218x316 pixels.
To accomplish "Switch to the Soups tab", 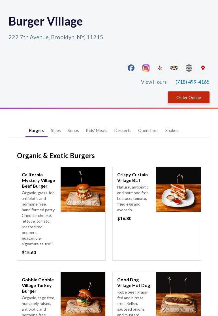I will 73,131.
